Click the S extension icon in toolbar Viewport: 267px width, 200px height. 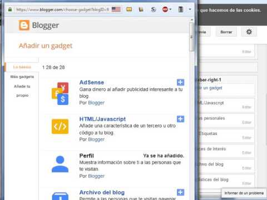153,9
